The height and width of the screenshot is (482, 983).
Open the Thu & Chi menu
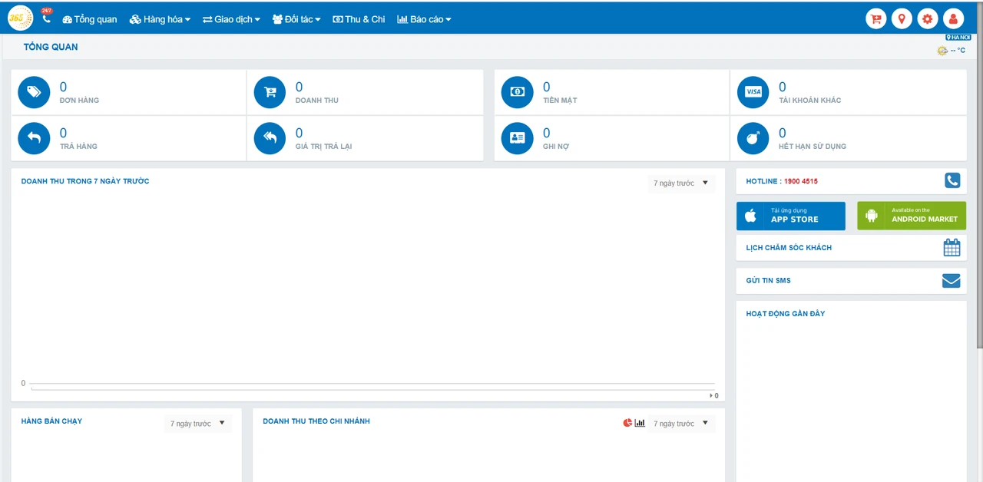[x=359, y=19]
